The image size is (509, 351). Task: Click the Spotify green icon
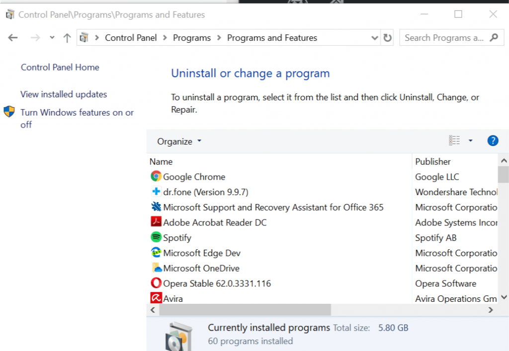[156, 237]
